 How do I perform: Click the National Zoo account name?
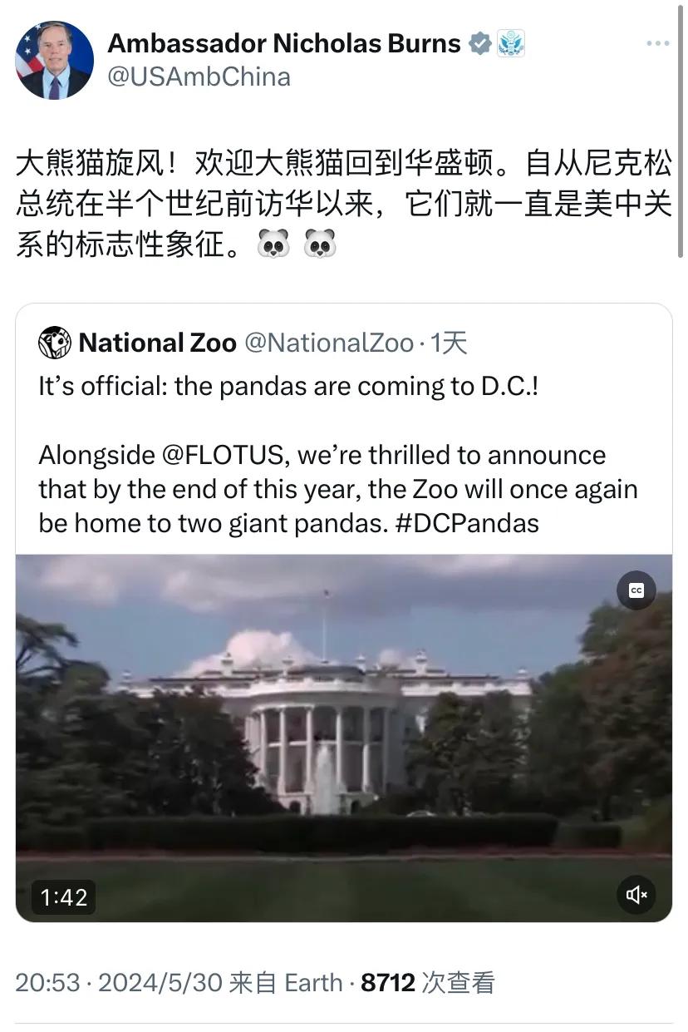157,343
